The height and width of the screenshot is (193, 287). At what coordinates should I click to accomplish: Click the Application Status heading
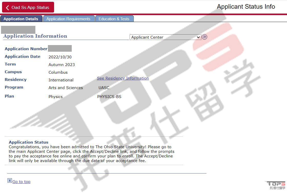pos(28,142)
